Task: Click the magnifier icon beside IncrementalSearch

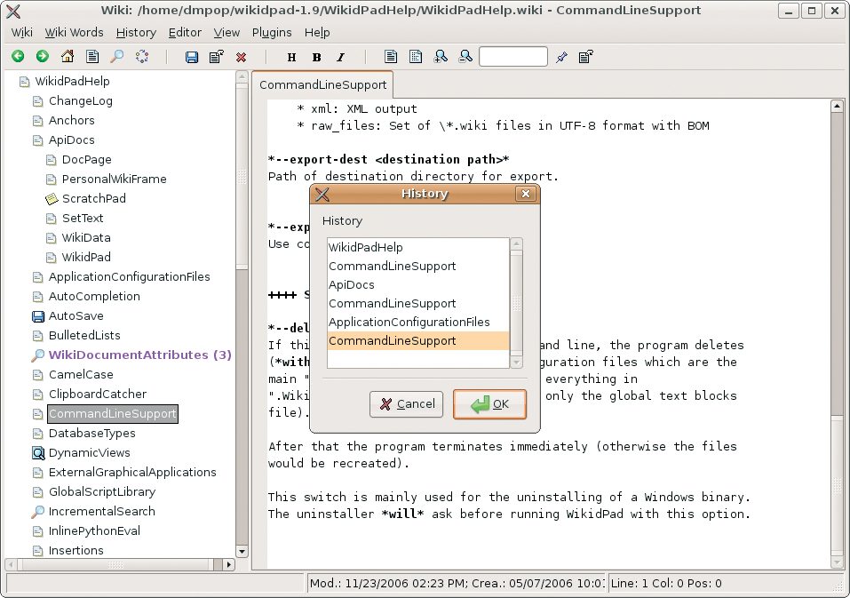Action: (38, 511)
